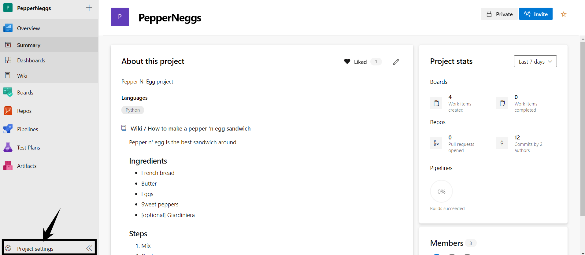
Task: Click the "Languages" label
Action: click(135, 98)
